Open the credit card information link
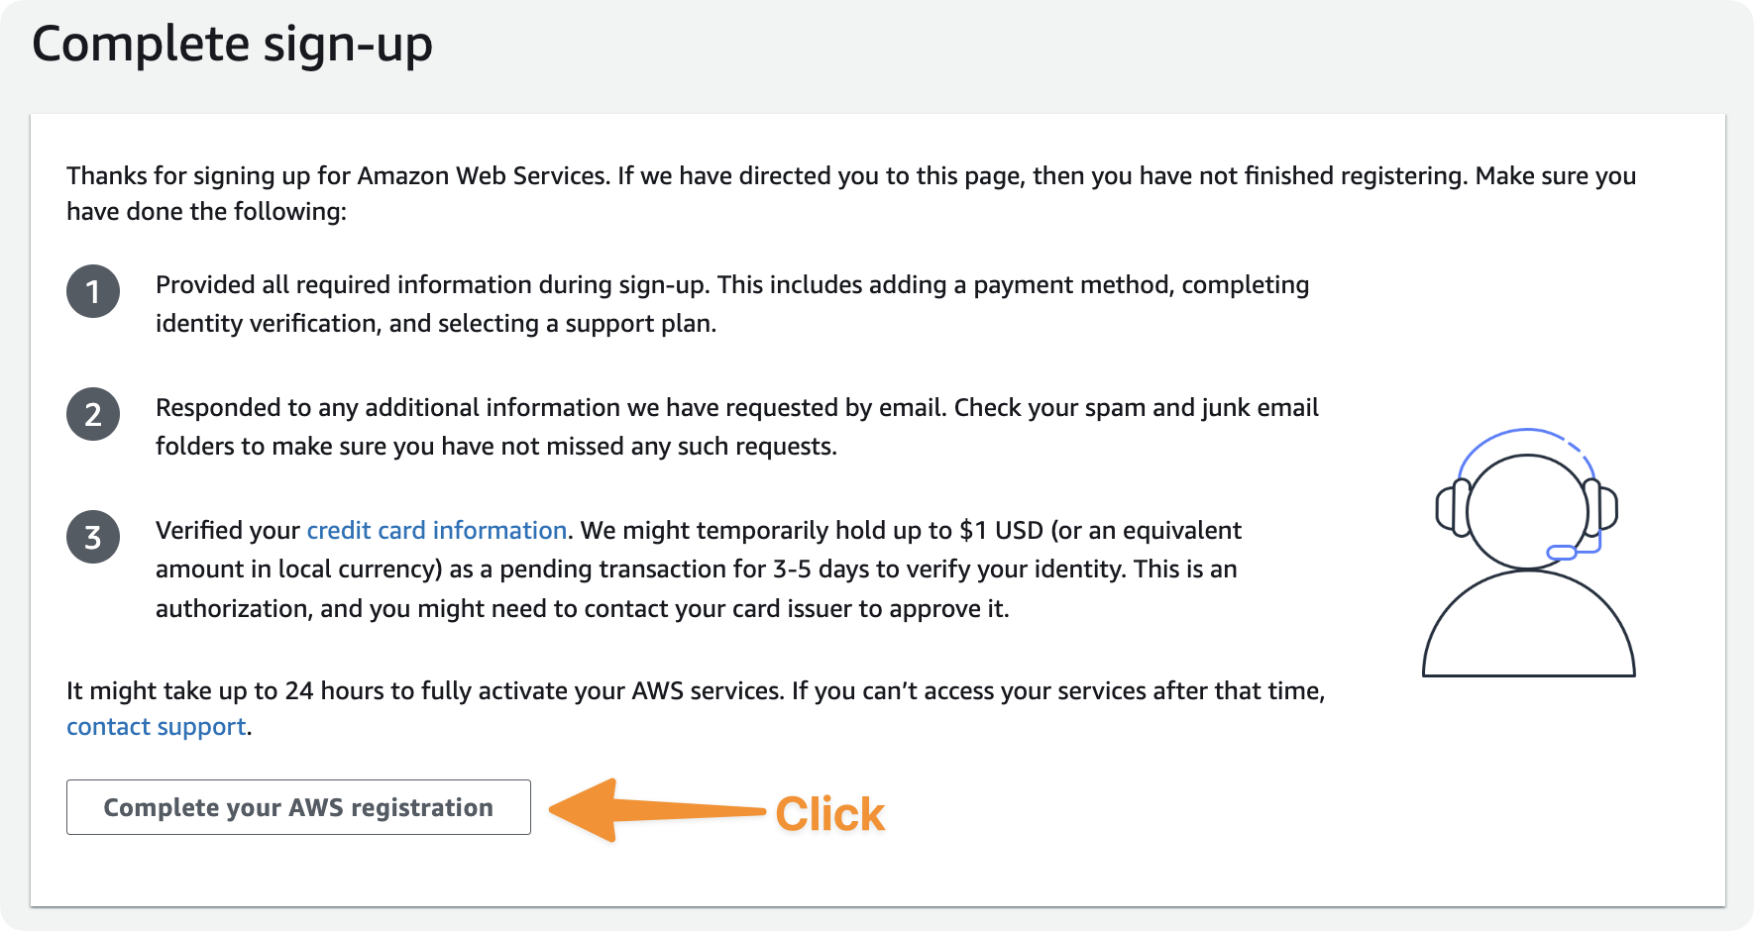Screen dimensions: 1754x931 (436, 530)
